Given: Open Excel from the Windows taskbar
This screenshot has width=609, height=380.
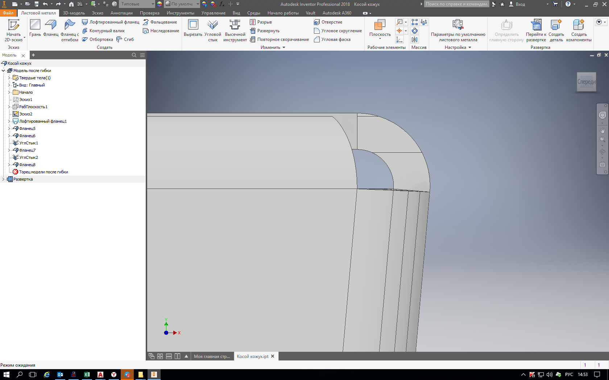Looking at the screenshot, I should [87, 375].
